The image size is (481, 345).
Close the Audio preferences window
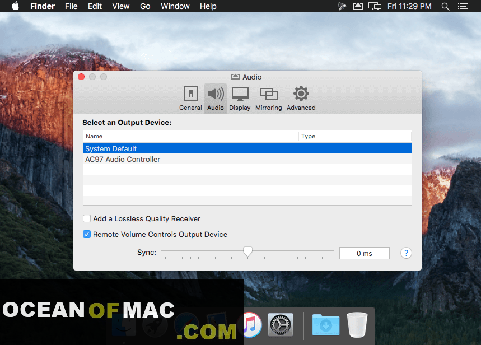(81, 77)
